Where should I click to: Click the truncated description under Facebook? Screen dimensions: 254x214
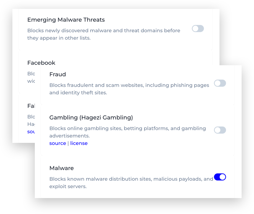(31, 77)
